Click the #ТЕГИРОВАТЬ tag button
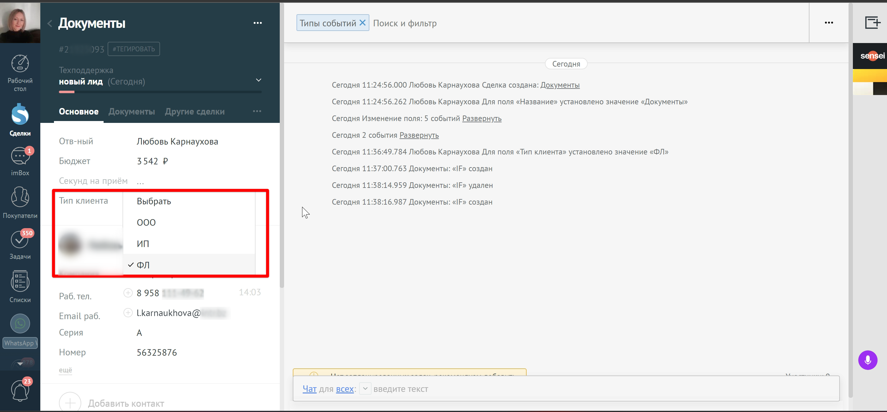This screenshot has width=887, height=412. [134, 49]
